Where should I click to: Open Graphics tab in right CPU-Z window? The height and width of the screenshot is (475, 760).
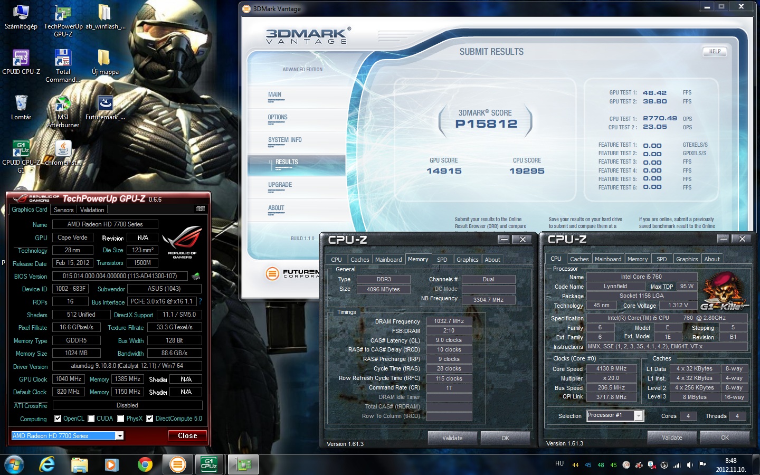pos(687,259)
